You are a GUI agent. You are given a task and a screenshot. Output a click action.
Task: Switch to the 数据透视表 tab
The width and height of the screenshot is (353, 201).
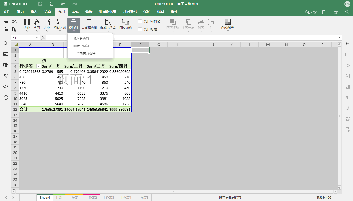point(108,12)
